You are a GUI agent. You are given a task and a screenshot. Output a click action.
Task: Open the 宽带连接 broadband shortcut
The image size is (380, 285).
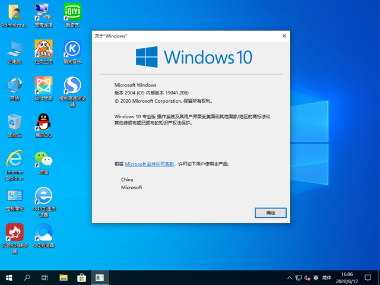[x=43, y=15]
